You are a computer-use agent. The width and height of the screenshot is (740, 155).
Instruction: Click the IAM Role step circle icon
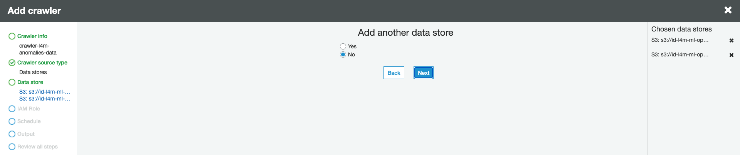click(x=12, y=109)
